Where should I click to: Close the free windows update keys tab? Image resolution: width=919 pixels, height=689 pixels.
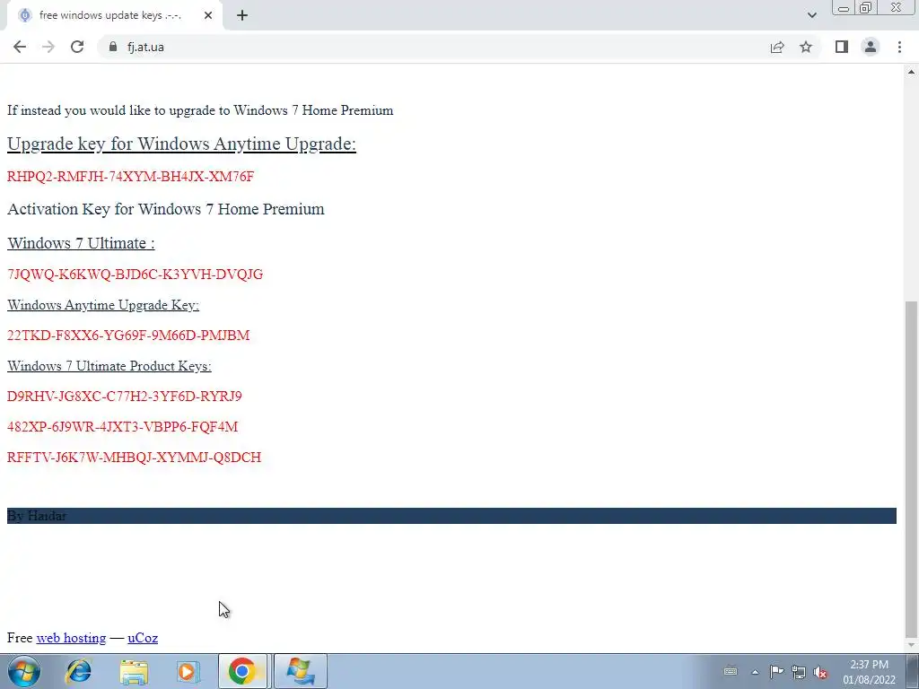[208, 16]
